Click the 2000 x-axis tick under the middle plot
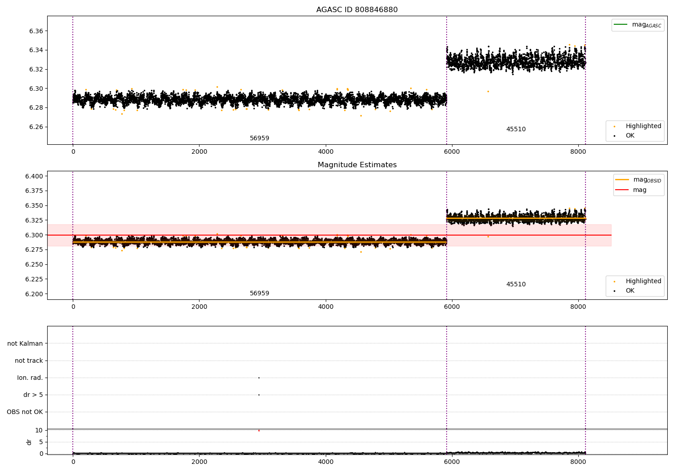This screenshot has width=674, height=472. [x=199, y=307]
